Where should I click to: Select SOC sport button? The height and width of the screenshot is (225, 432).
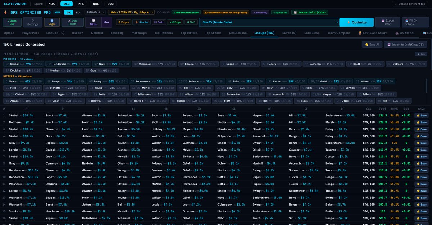point(111,4)
